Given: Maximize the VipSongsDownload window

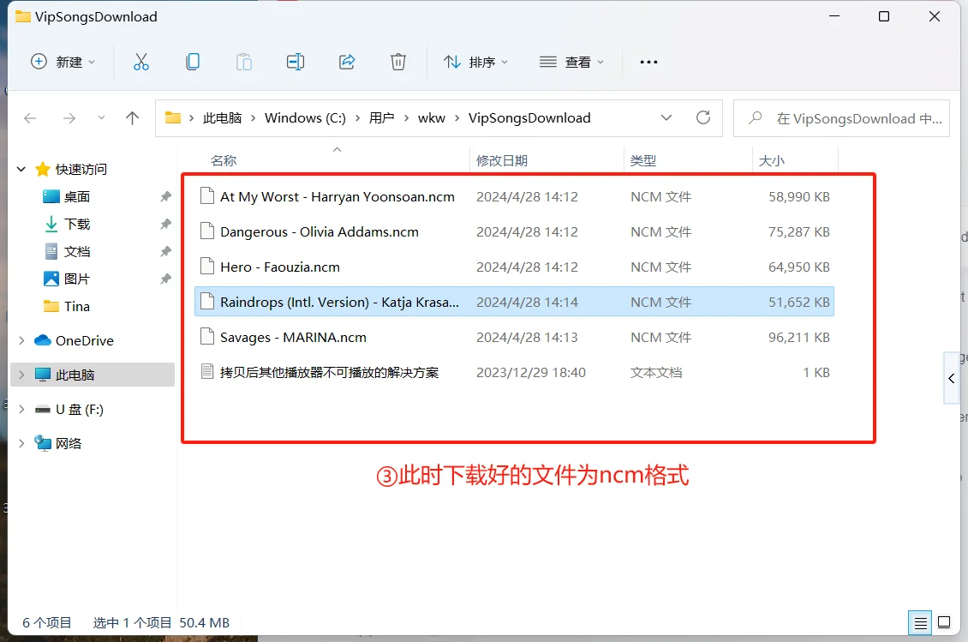Looking at the screenshot, I should [x=884, y=16].
